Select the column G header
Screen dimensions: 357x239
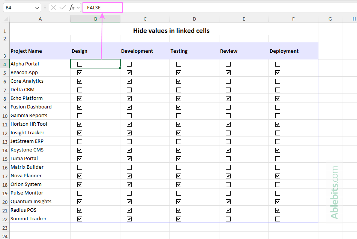(x=330, y=19)
